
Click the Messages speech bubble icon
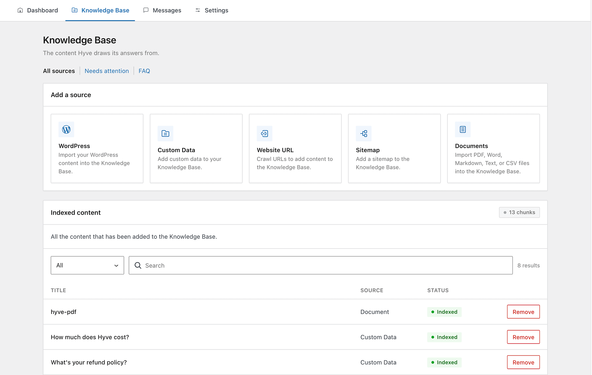[146, 10]
